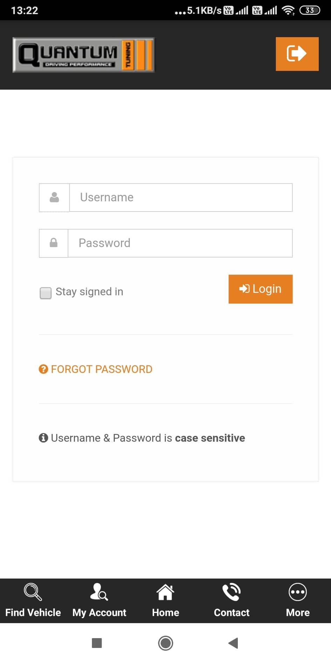
Task: Tap the orange logout arrow icon
Action: tap(297, 54)
